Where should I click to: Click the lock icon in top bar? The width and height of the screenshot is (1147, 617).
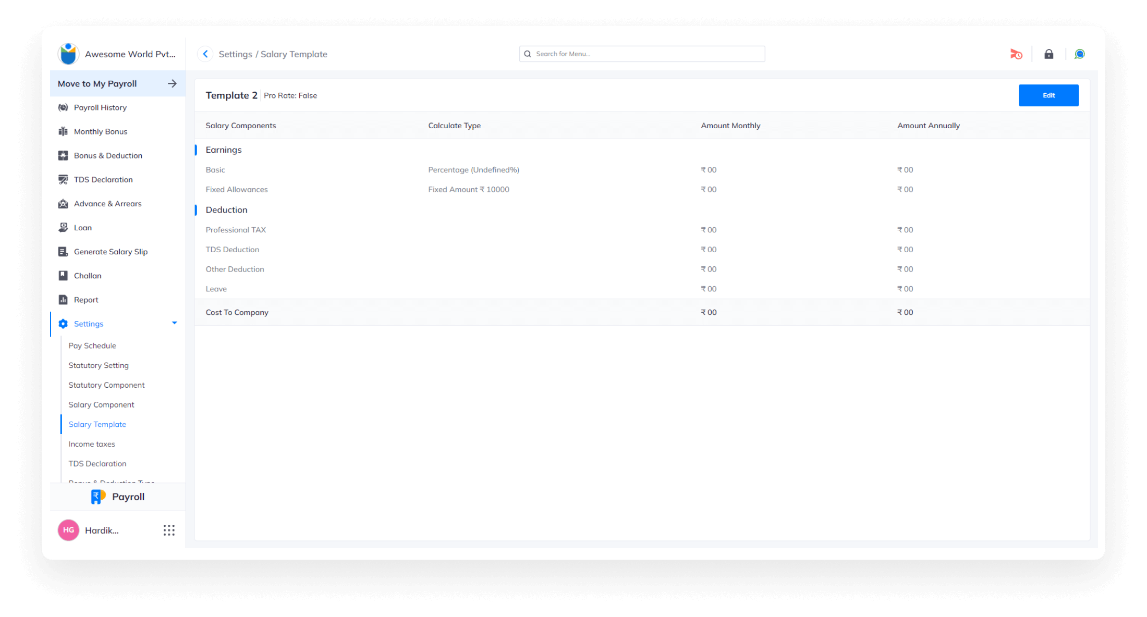pyautogui.click(x=1049, y=53)
